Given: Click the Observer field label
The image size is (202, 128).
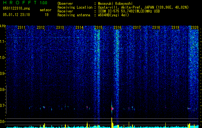Looking at the screenshot, I should (65, 4).
